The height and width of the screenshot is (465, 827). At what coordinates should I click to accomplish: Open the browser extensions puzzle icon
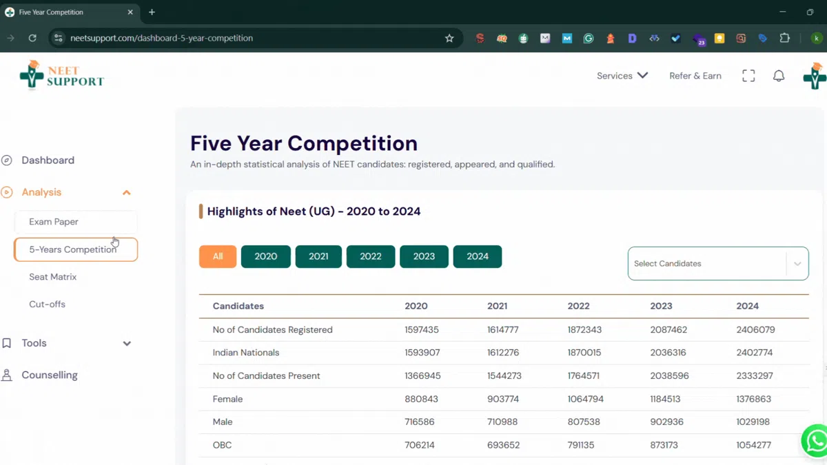tap(784, 39)
